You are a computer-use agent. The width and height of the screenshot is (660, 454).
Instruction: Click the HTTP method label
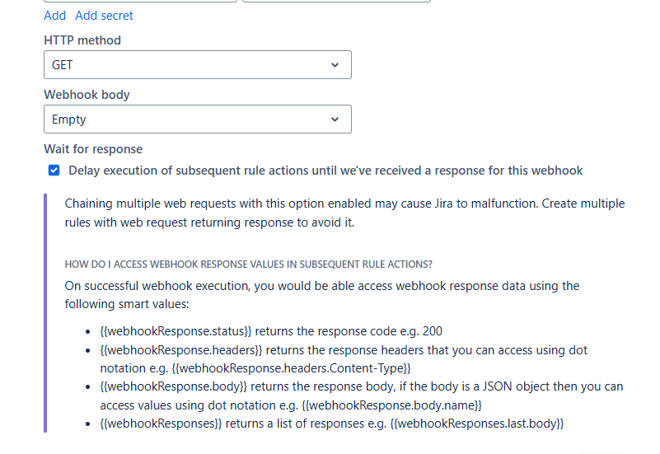[82, 40]
